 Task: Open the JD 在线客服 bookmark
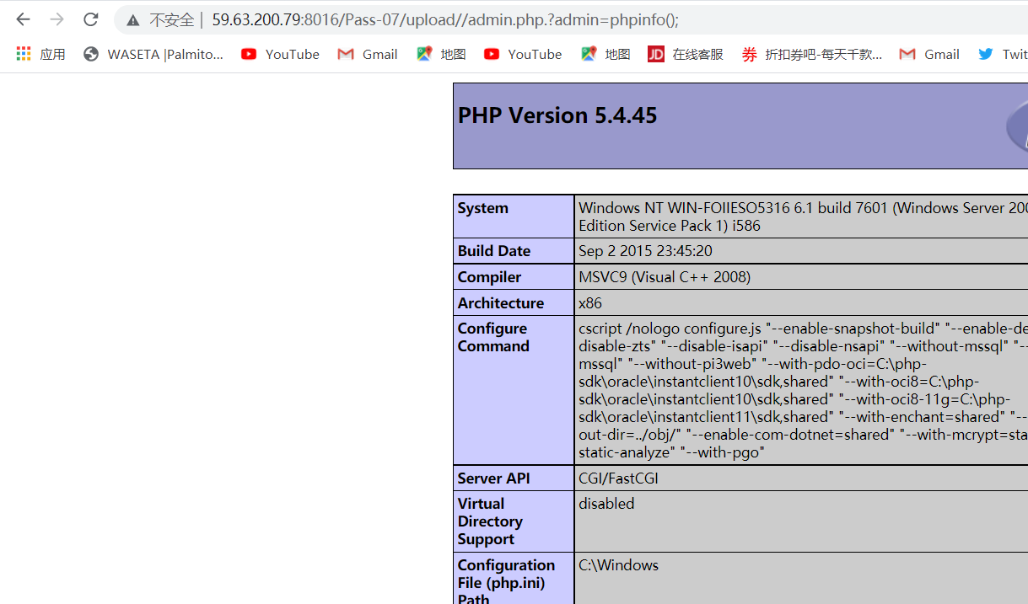686,54
